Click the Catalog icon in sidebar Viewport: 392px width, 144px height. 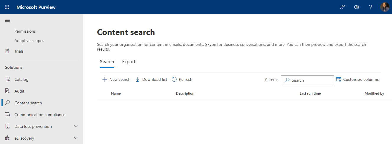tap(7, 79)
